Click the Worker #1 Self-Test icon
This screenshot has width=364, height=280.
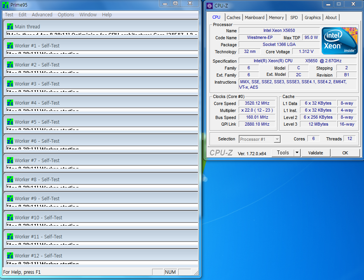coord(10,45)
